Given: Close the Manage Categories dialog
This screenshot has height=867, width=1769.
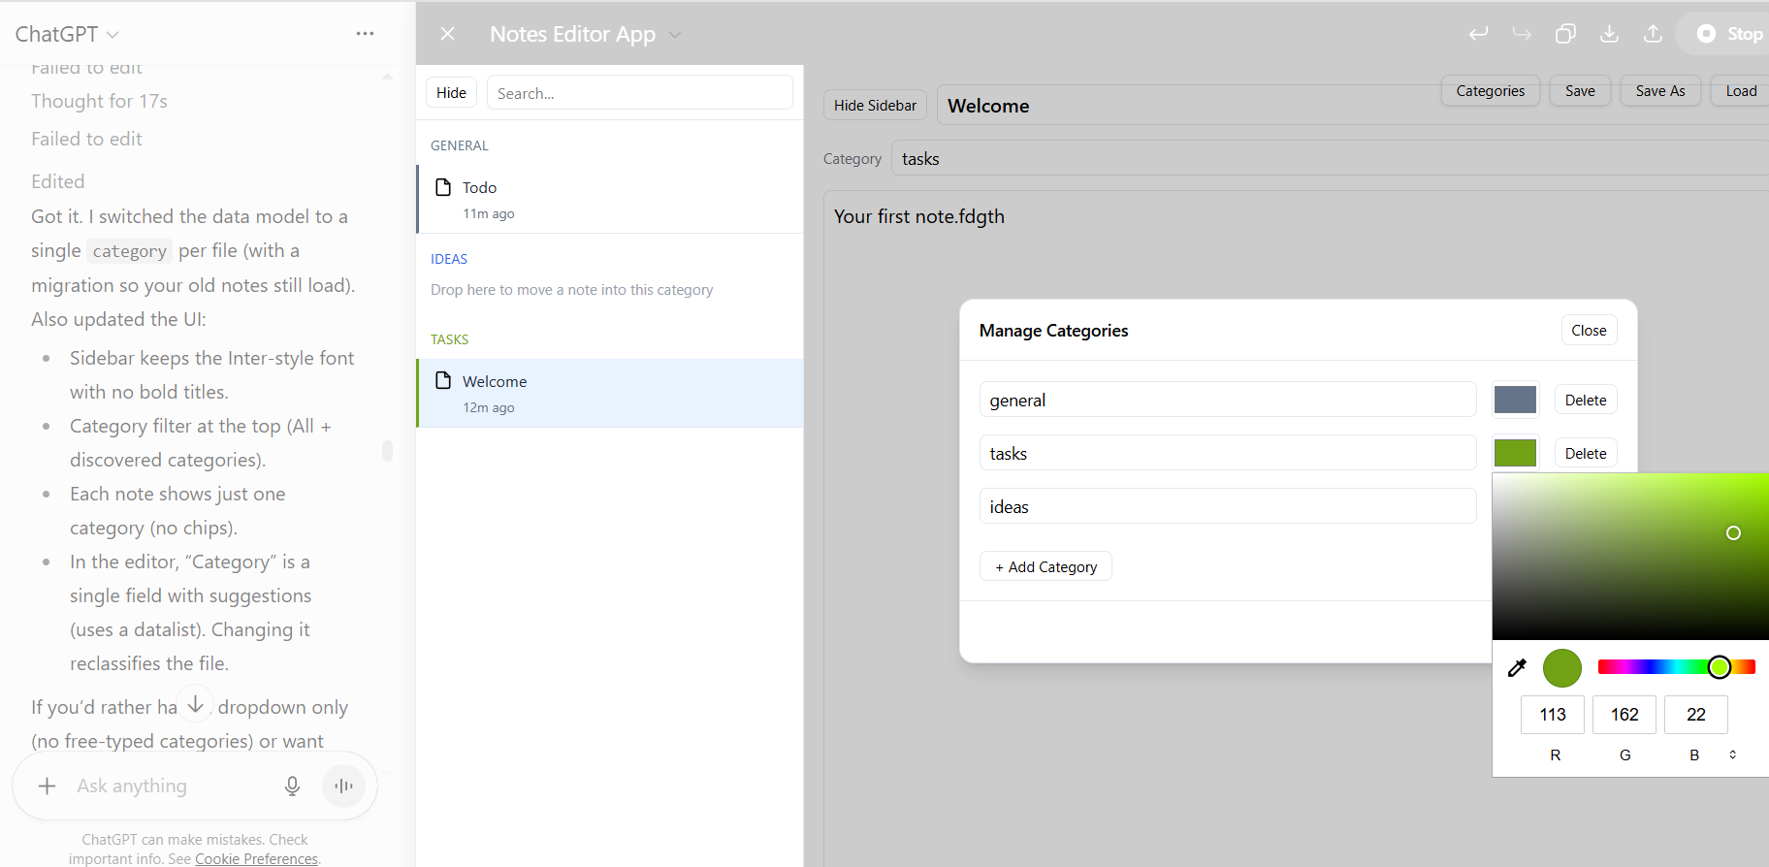Looking at the screenshot, I should click(x=1589, y=331).
